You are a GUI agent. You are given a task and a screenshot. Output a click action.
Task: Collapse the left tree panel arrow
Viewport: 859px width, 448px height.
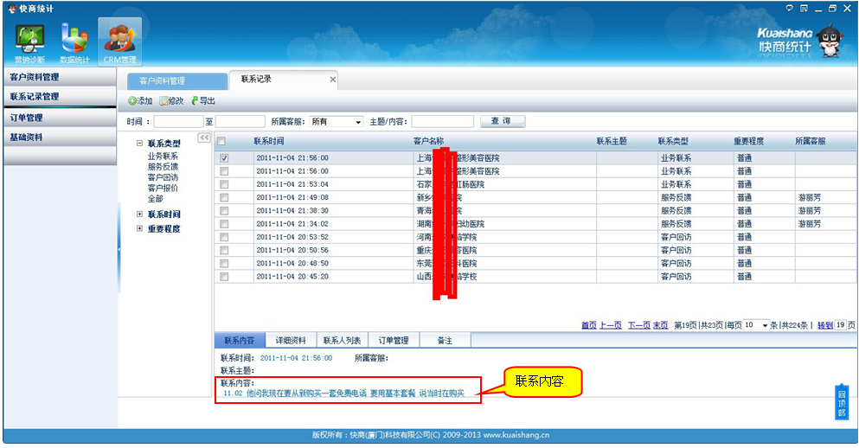tap(204, 138)
